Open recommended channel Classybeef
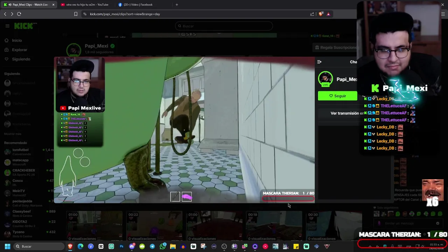Screen dimensions: 448x252 [29, 213]
